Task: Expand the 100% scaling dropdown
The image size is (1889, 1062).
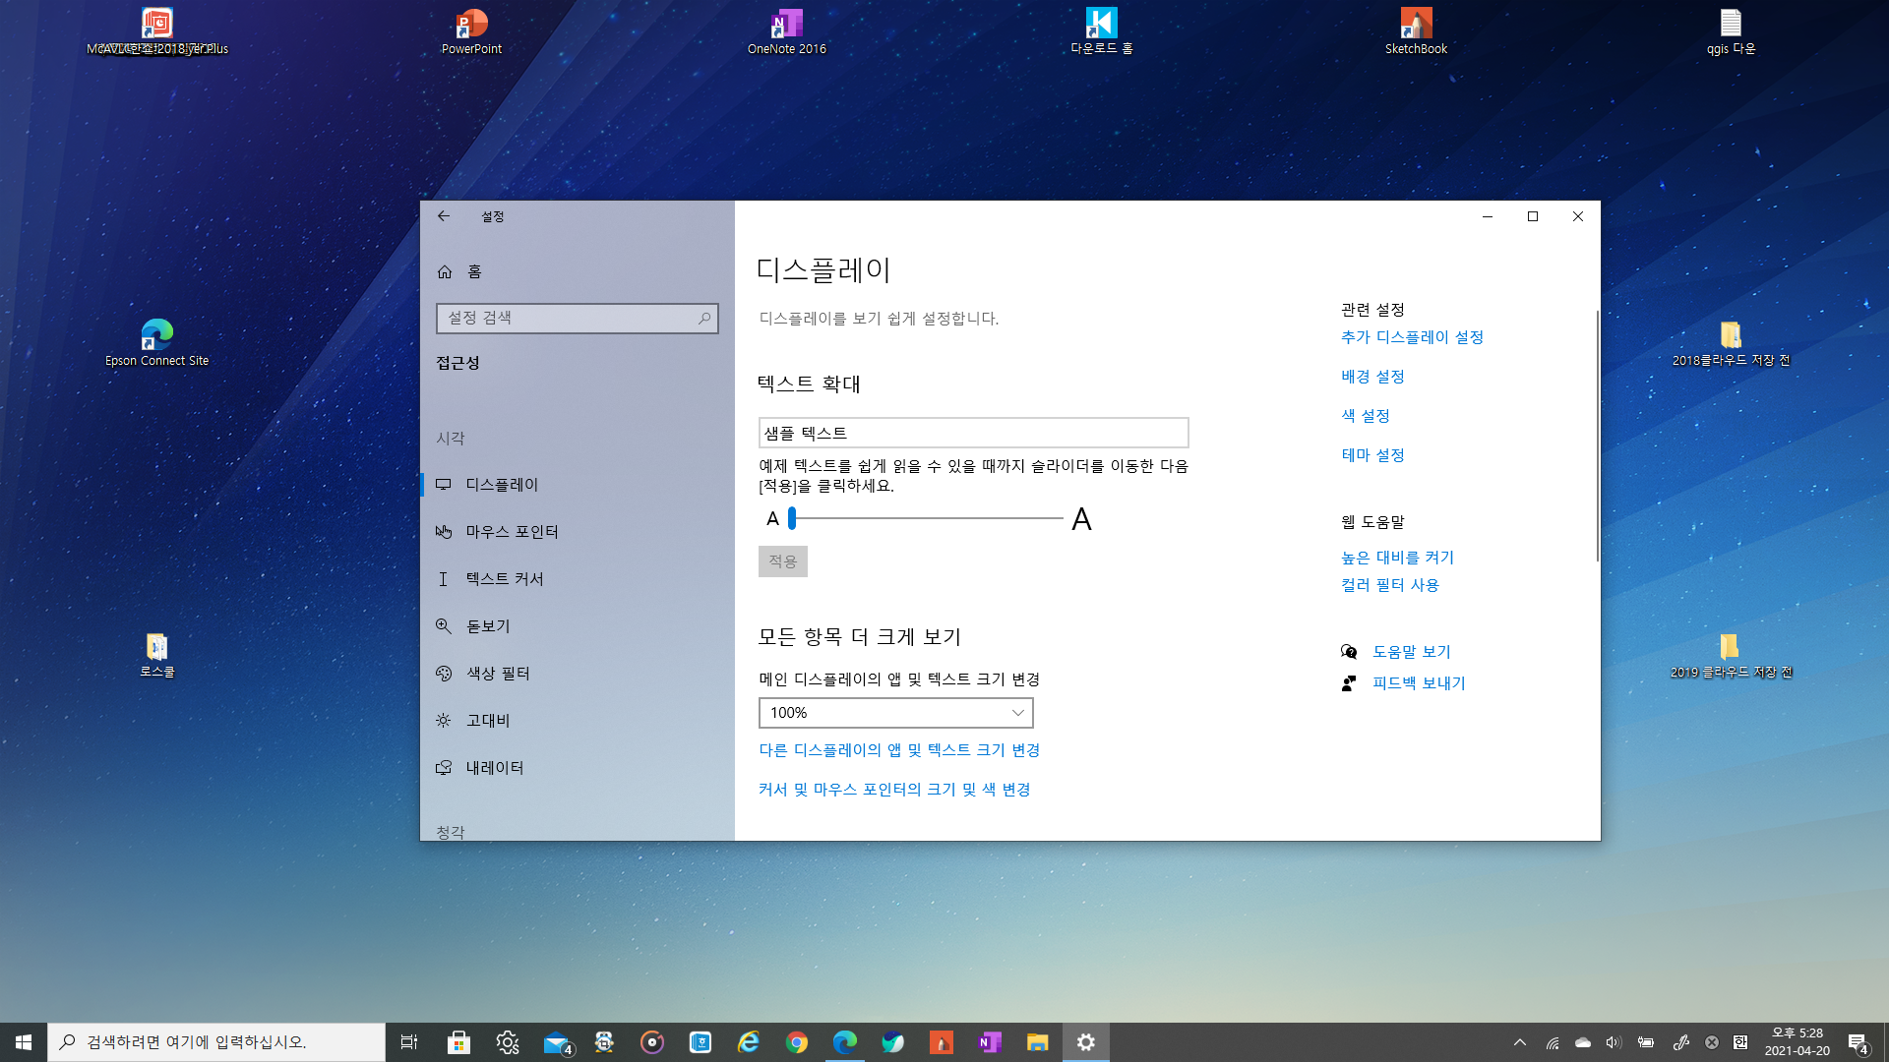Action: 895,713
